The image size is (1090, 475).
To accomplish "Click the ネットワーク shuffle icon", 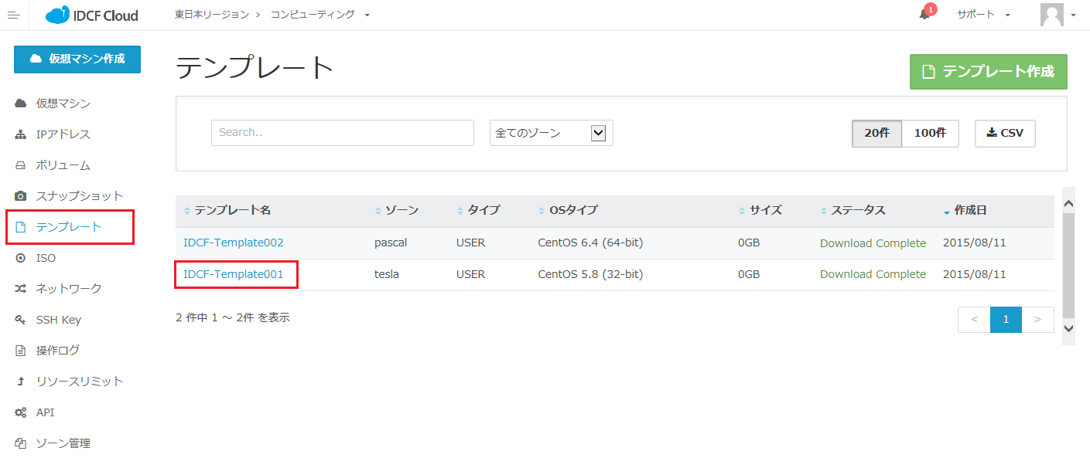I will click(x=21, y=289).
